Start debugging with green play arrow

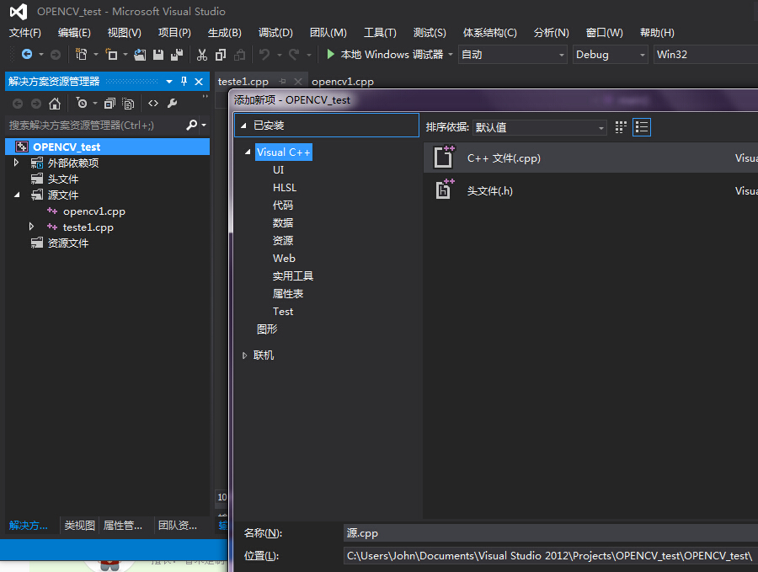(331, 54)
